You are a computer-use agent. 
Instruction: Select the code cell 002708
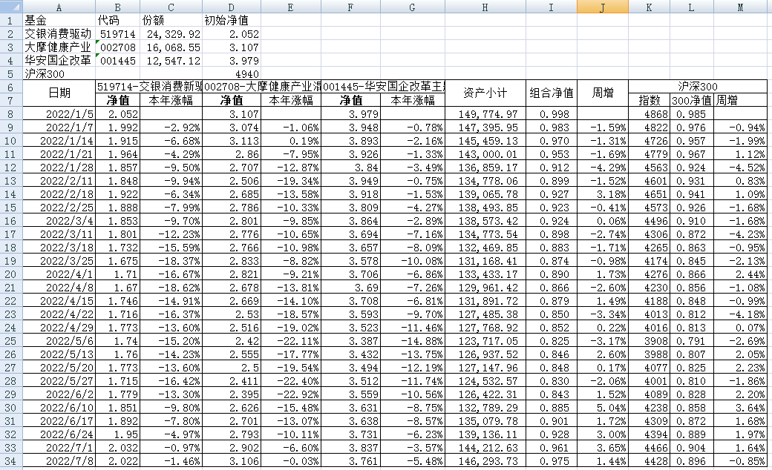click(x=118, y=47)
